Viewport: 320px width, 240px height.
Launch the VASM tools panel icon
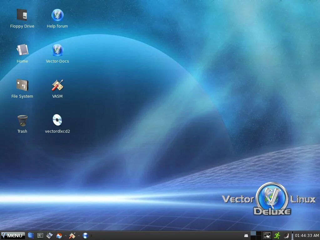[72, 236]
